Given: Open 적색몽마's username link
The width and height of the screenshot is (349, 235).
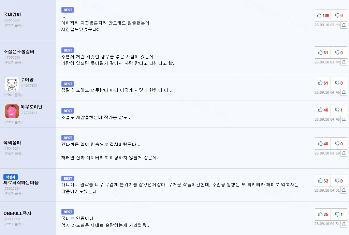Looking at the screenshot, I should click(12, 143).
